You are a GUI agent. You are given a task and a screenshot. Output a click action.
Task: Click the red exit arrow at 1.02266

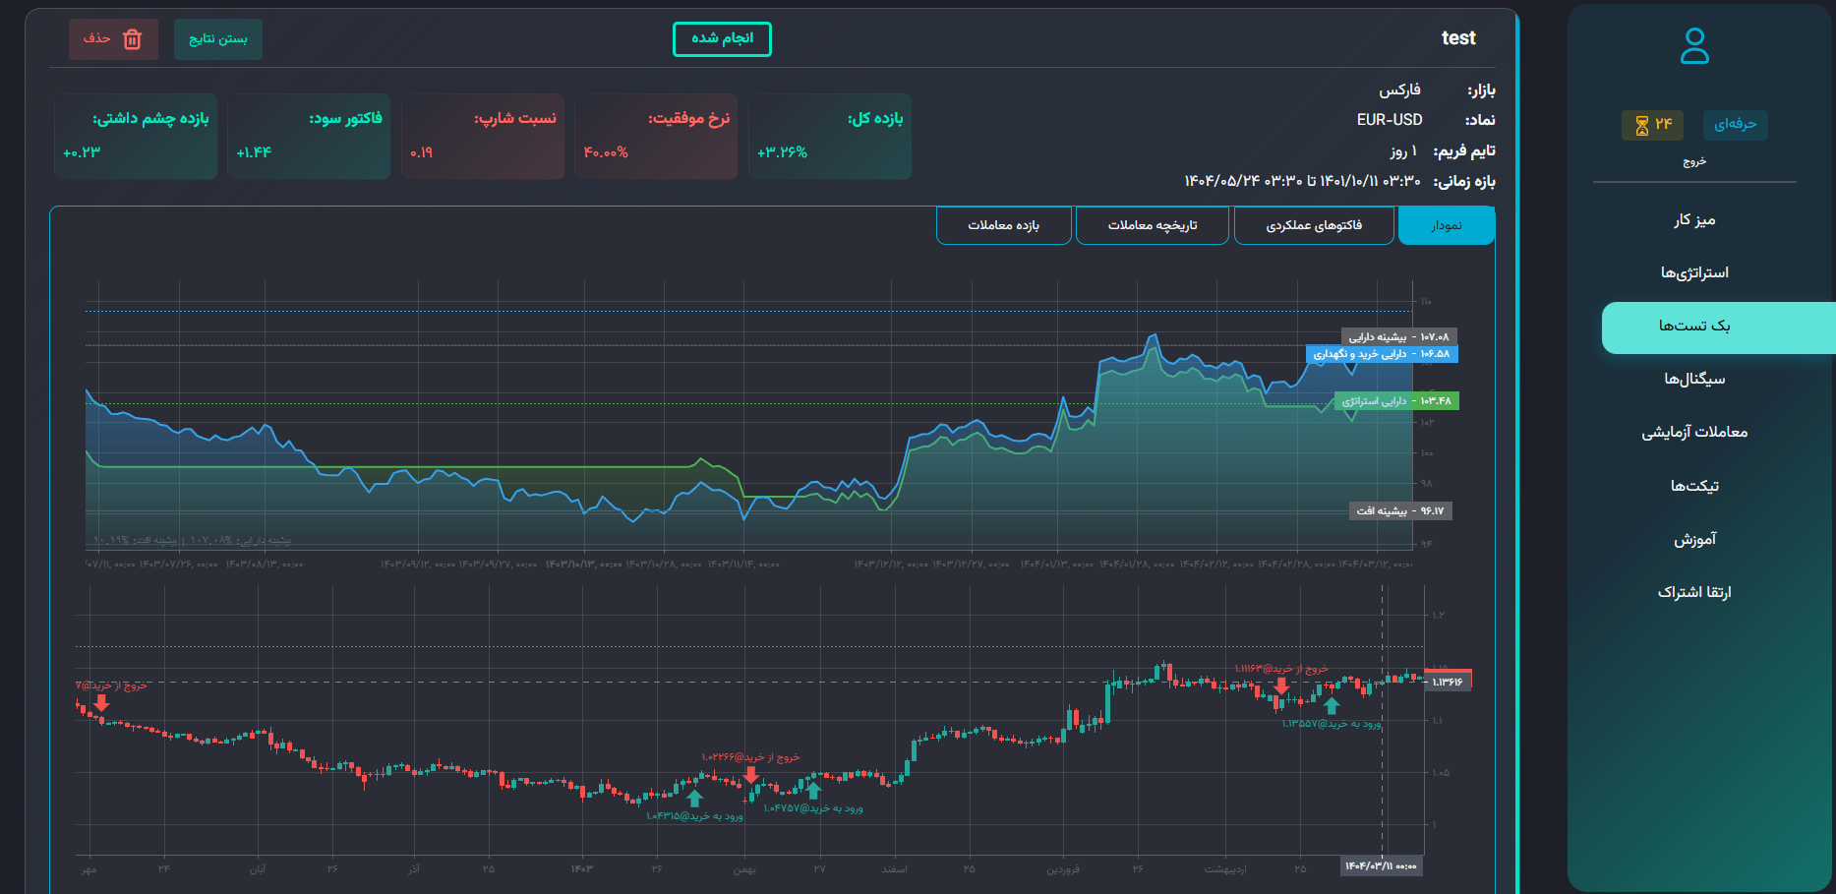click(751, 774)
